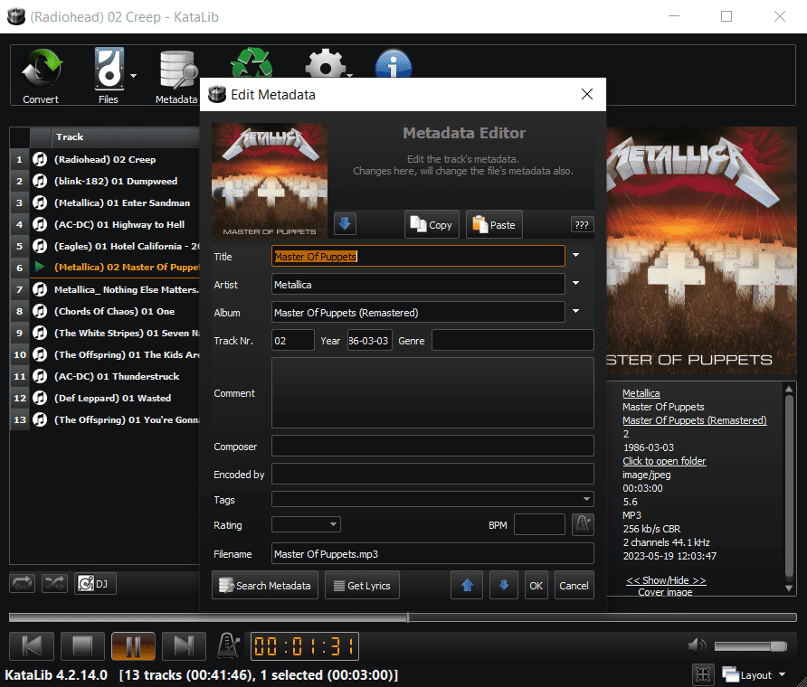Click the Files toolbar icon
This screenshot has width=807, height=687.
(109, 76)
